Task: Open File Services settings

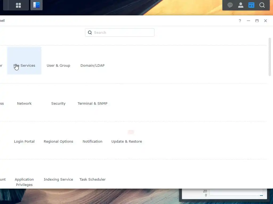Action: (24, 61)
